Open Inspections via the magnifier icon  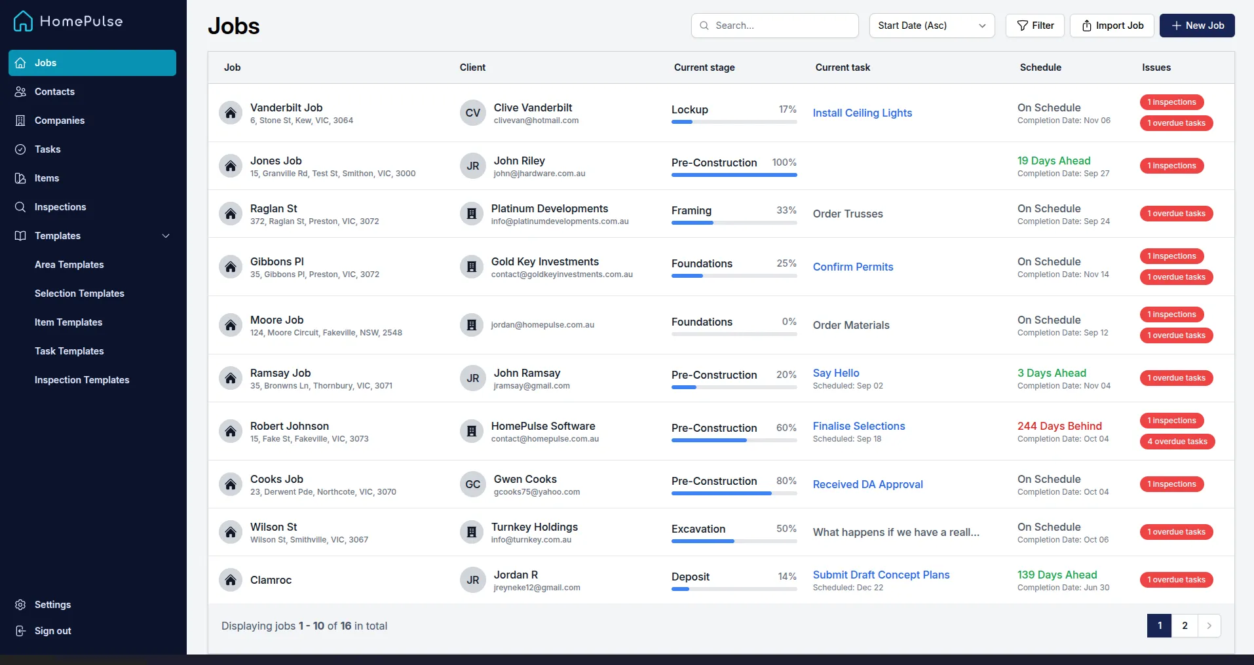20,207
